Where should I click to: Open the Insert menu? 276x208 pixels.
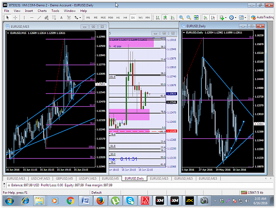click(x=29, y=11)
